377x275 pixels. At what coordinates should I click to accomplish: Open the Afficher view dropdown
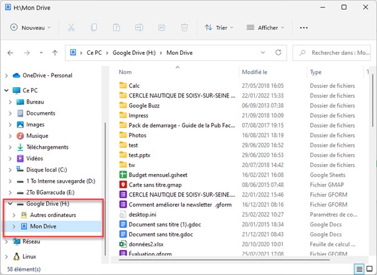[265, 28]
